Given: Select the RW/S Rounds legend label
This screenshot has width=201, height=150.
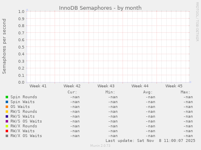Looking at the screenshot, I should pyautogui.click(x=24, y=112).
